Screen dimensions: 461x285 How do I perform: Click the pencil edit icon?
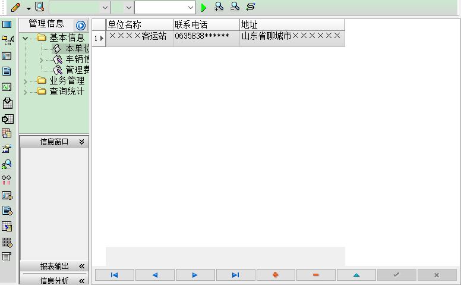(x=15, y=7)
